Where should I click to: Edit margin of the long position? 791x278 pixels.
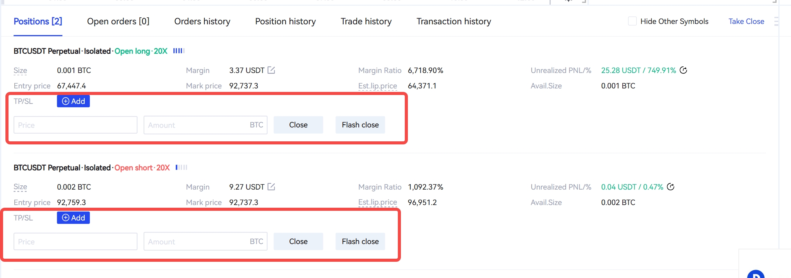(271, 70)
